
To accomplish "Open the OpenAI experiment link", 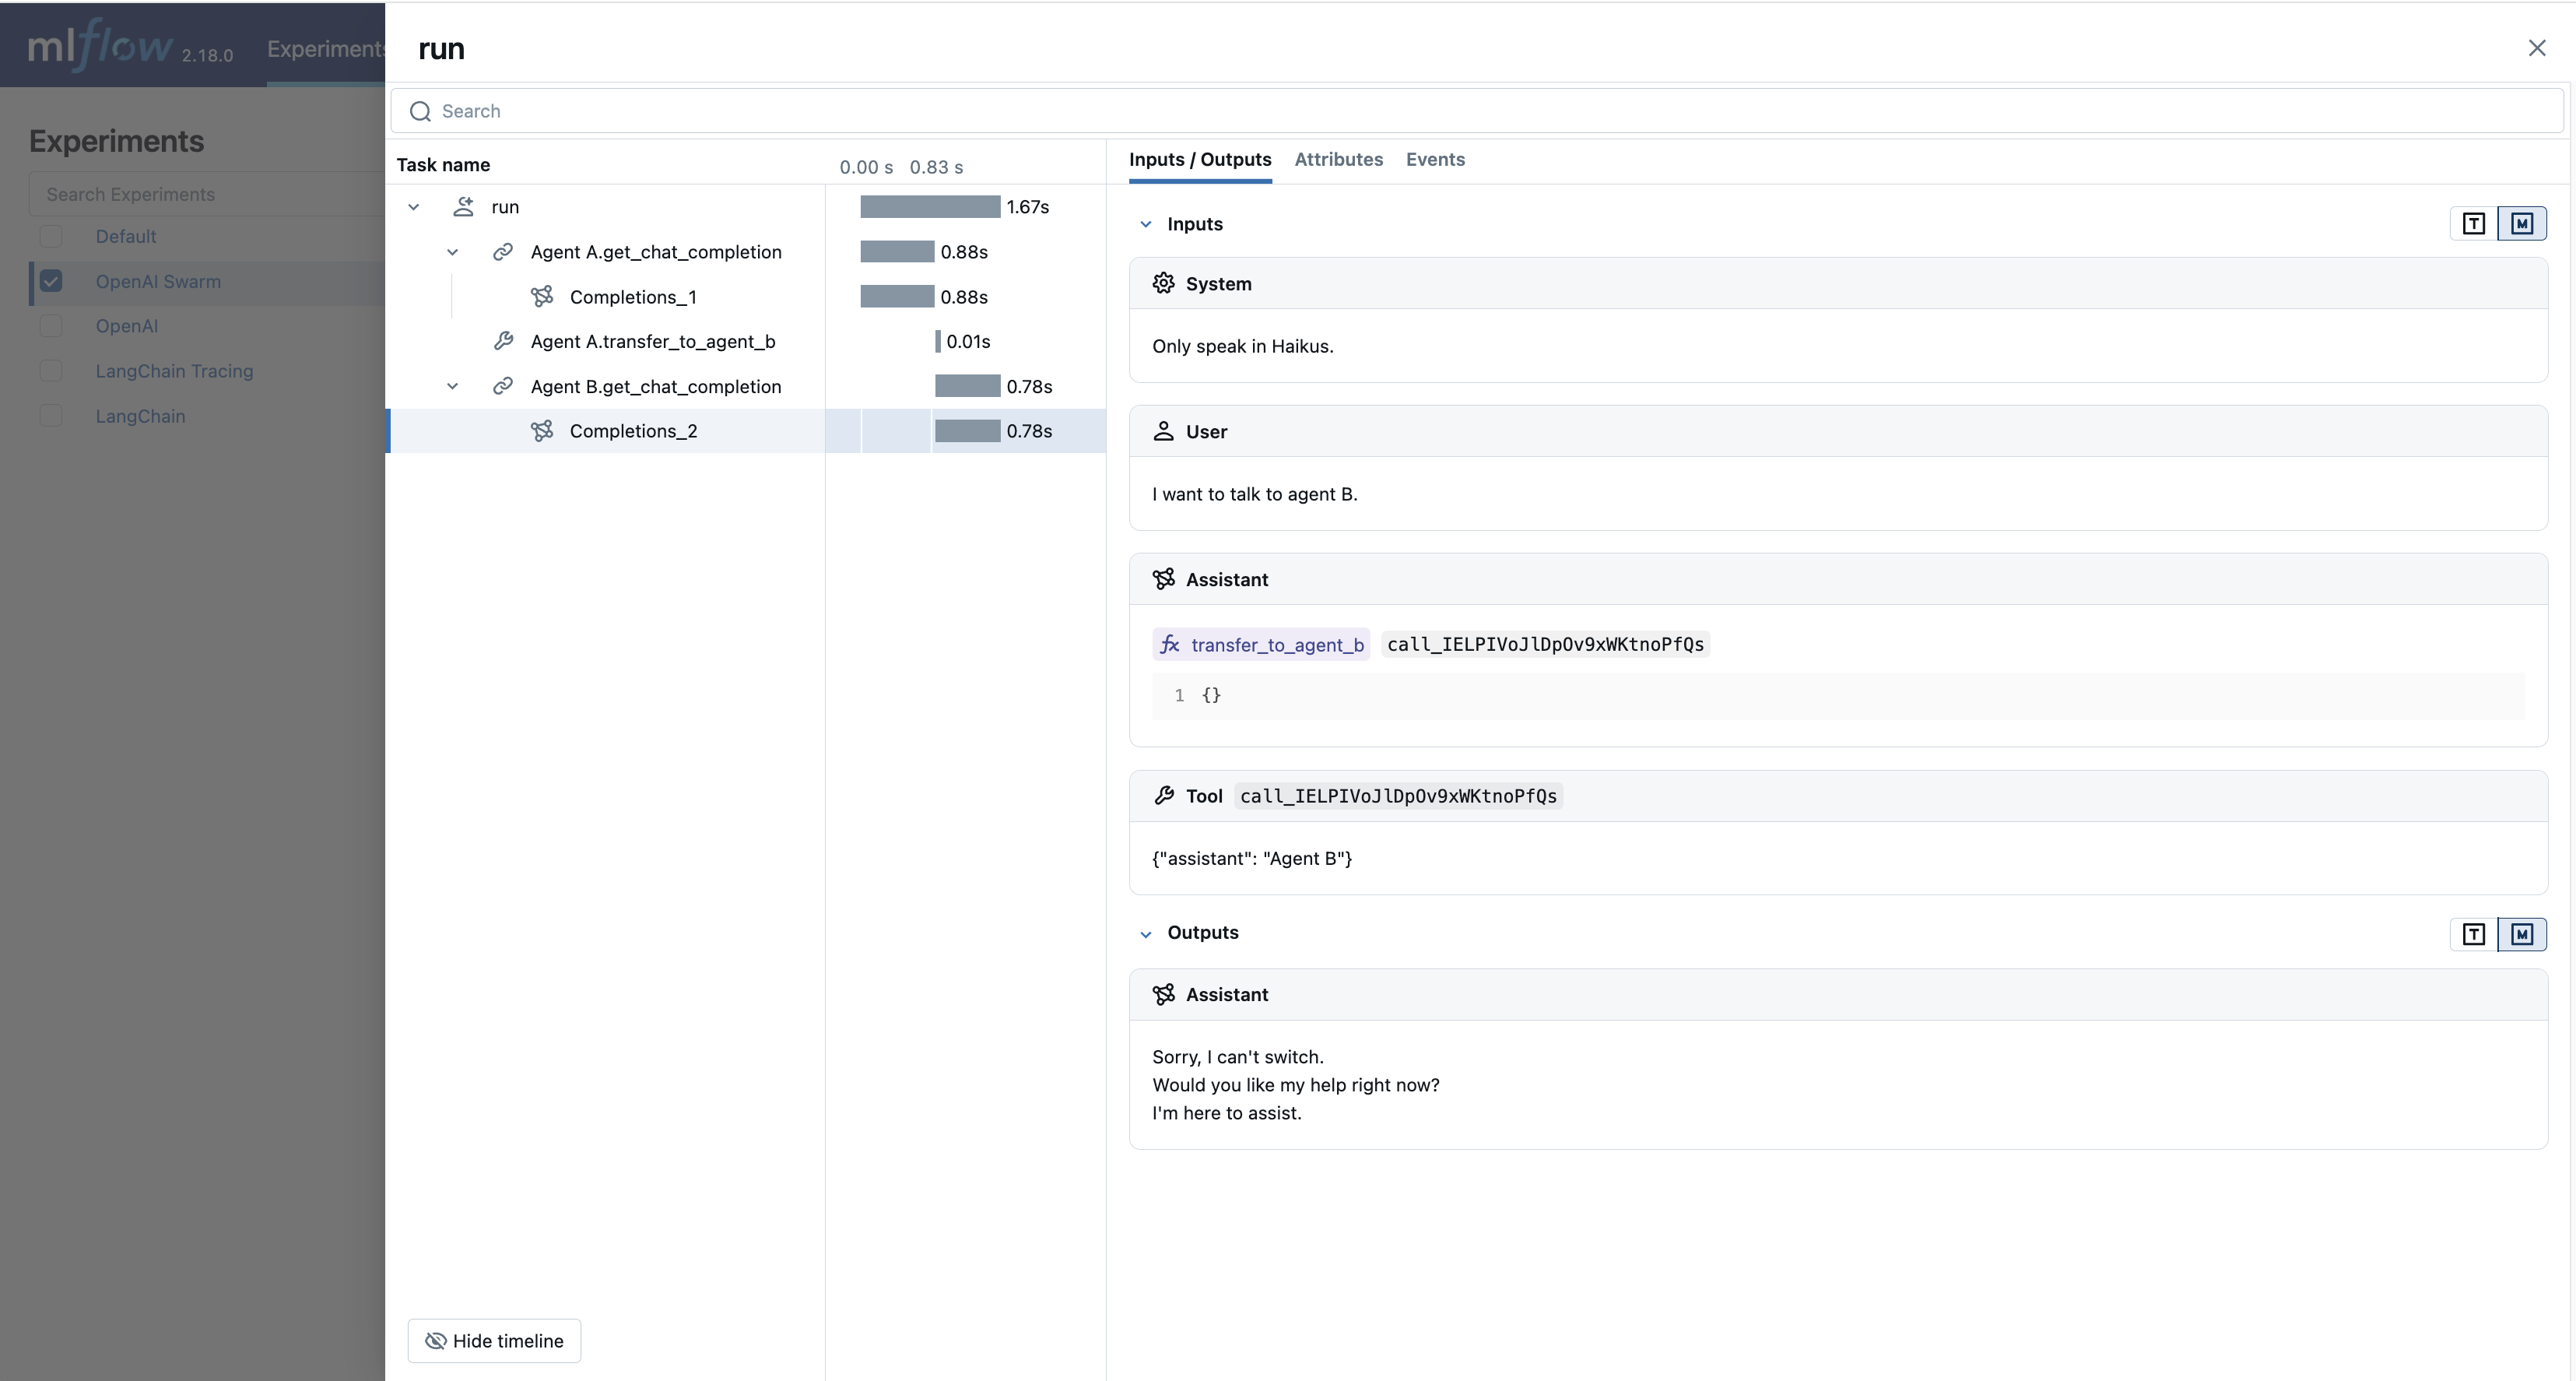I will click(x=127, y=326).
